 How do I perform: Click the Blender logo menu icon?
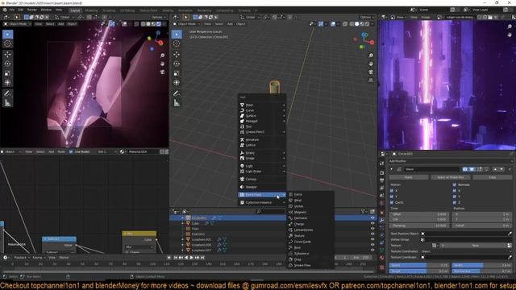[x=5, y=10]
